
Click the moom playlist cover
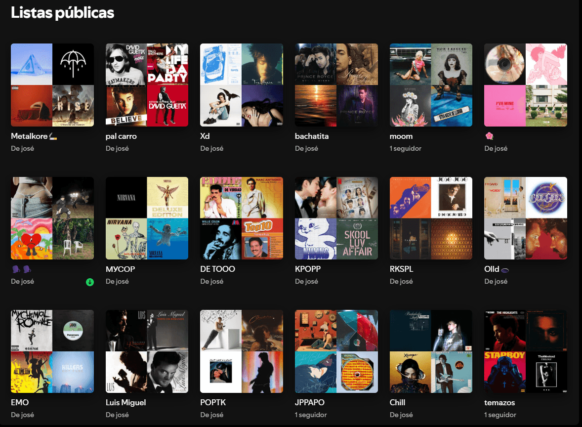431,85
